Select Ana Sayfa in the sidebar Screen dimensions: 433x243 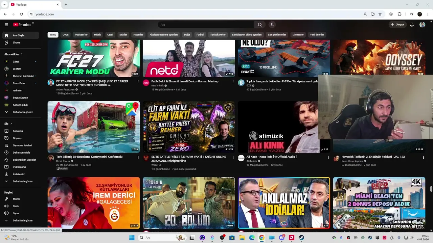(x=21, y=35)
